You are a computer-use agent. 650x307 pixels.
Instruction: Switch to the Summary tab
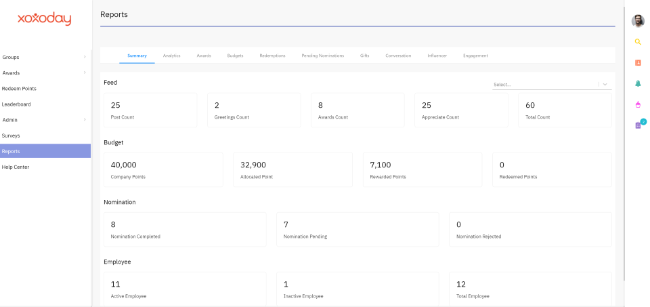tap(137, 56)
